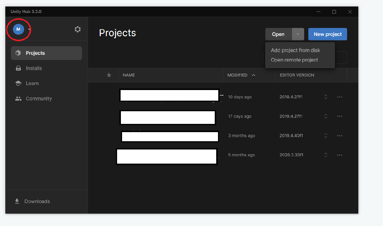Screen dimensions: 383x226
Task: Click the '10 days ago' modified text
Action: pos(240,97)
